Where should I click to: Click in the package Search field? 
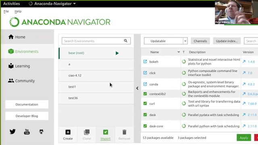coord(251,41)
